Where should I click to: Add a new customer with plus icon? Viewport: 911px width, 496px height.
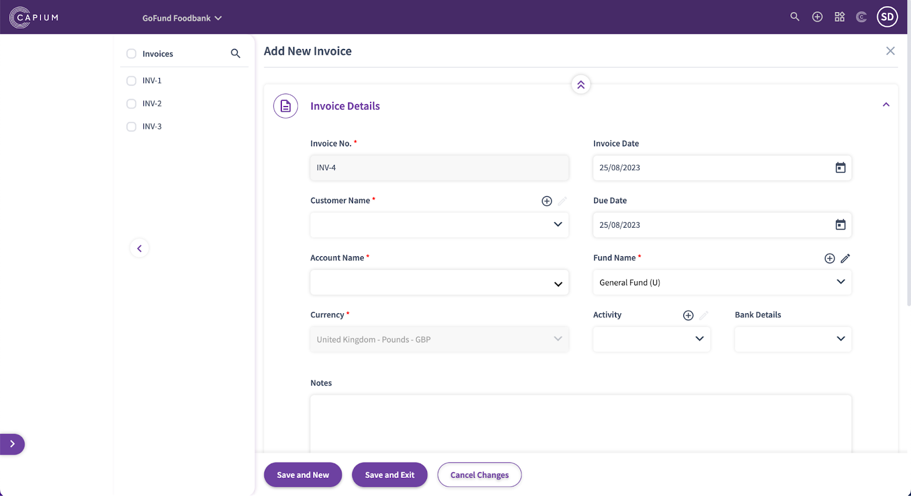pyautogui.click(x=547, y=201)
